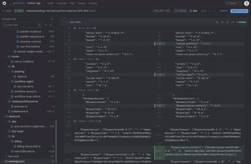This screenshot has height=164, width=251.
Task: Jump to next comment with down chevron
Action: (214, 11)
